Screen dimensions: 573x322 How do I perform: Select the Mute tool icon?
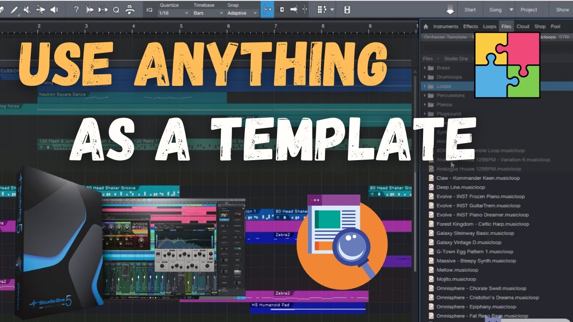pyautogui.click(x=27, y=9)
